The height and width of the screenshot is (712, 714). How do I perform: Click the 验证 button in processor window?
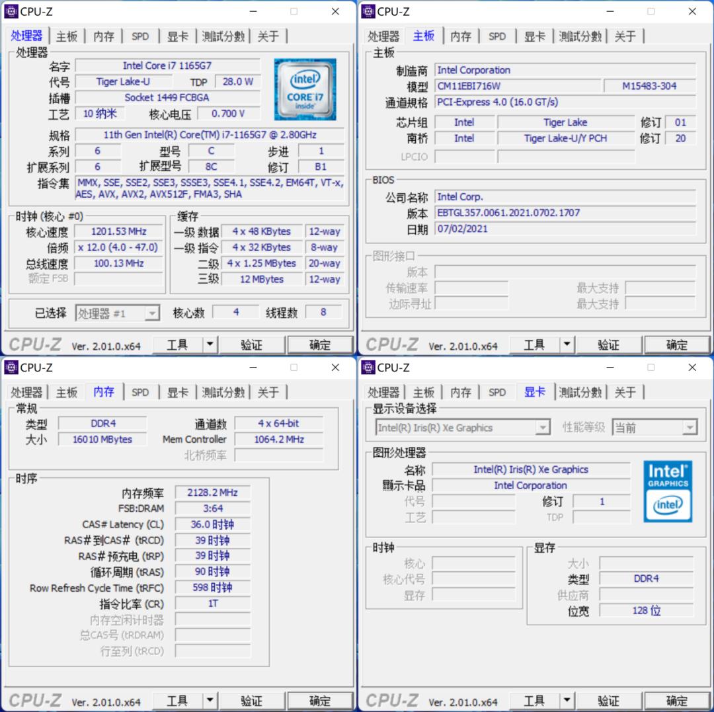(x=253, y=344)
